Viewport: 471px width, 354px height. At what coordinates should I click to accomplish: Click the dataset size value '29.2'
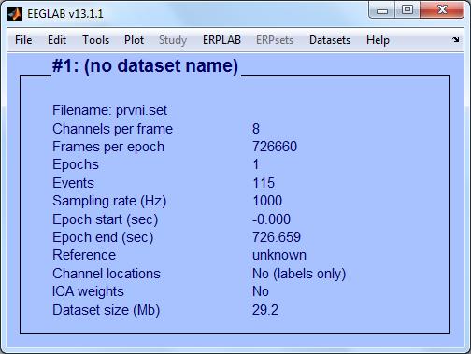pos(265,310)
